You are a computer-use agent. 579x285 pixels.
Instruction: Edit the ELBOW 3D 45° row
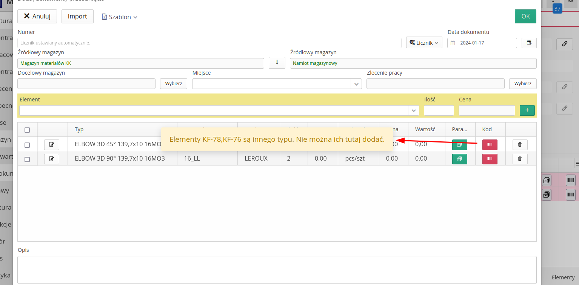(52, 145)
